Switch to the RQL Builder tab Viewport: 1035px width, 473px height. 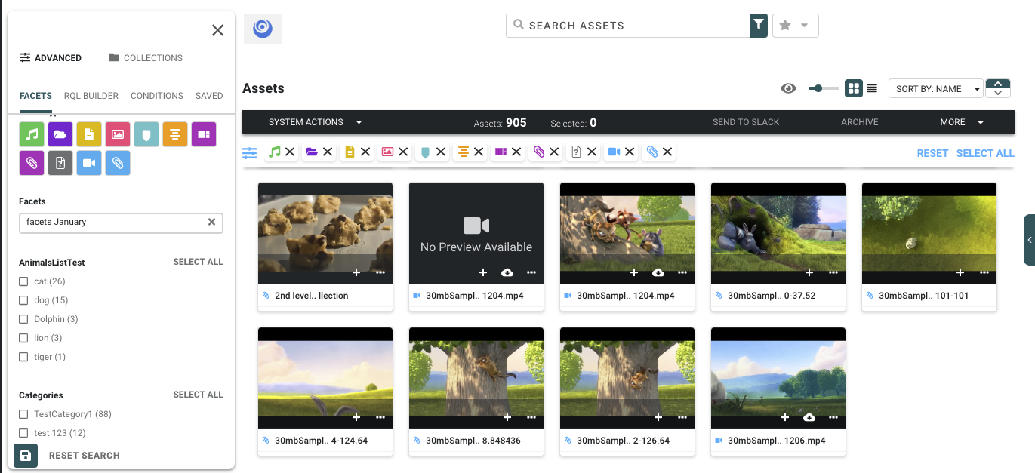tap(91, 96)
